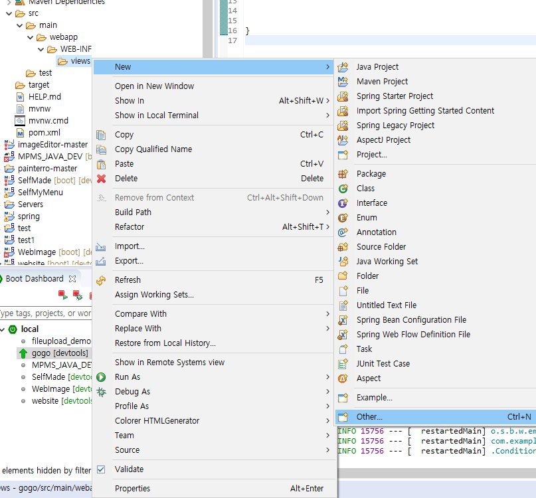
Task: Select the target folder
Action: 39,85
